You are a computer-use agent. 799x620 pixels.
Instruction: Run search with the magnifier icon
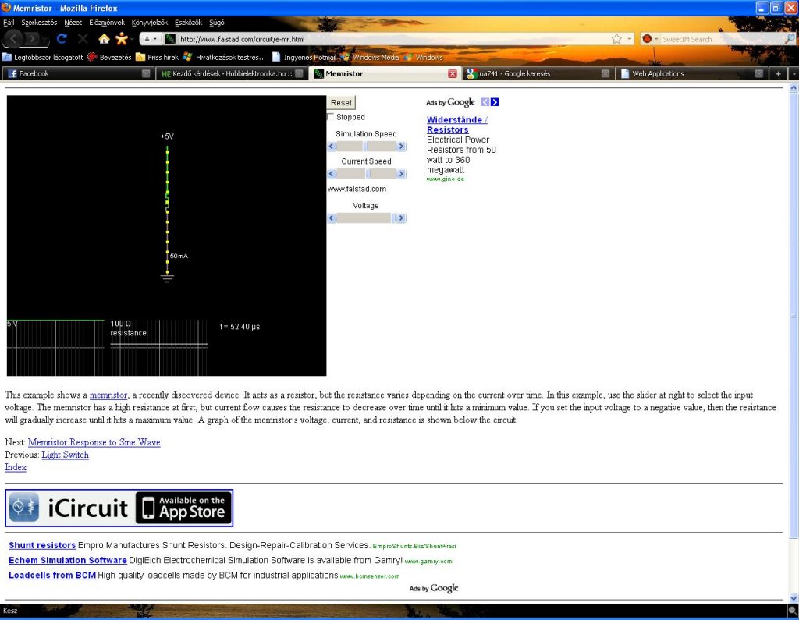pos(789,39)
